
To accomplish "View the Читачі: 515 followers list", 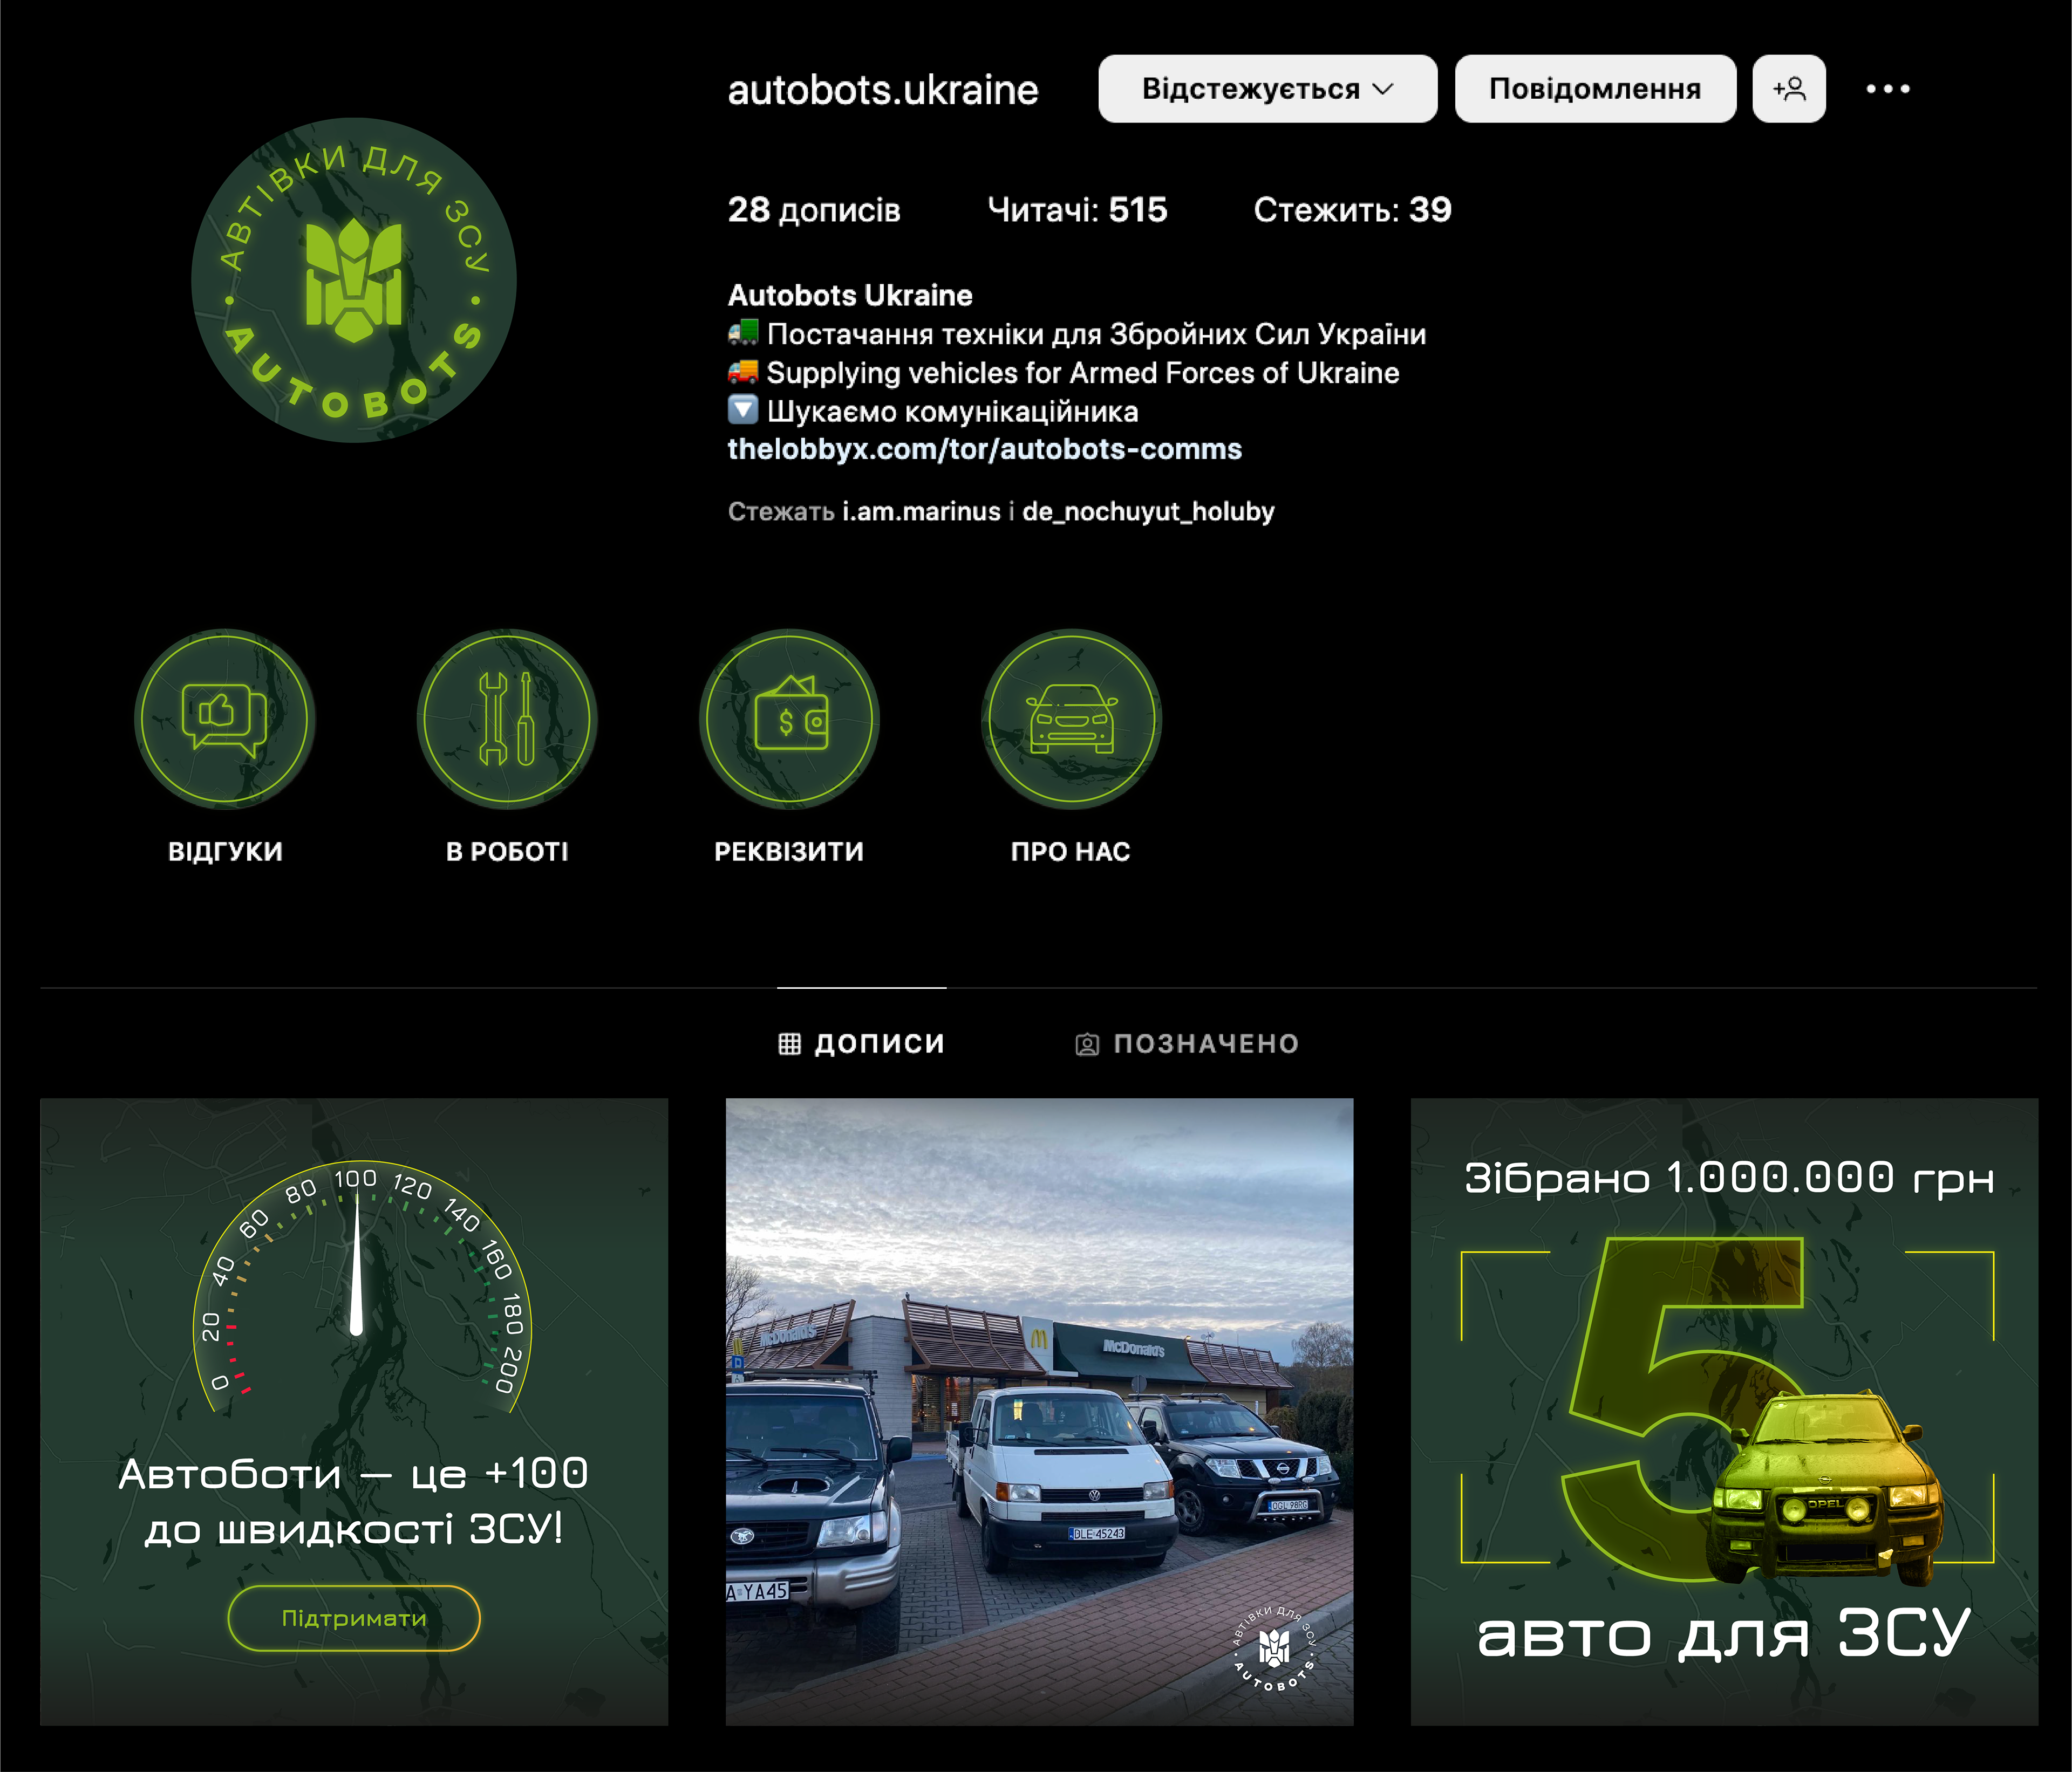I will pos(1077,210).
